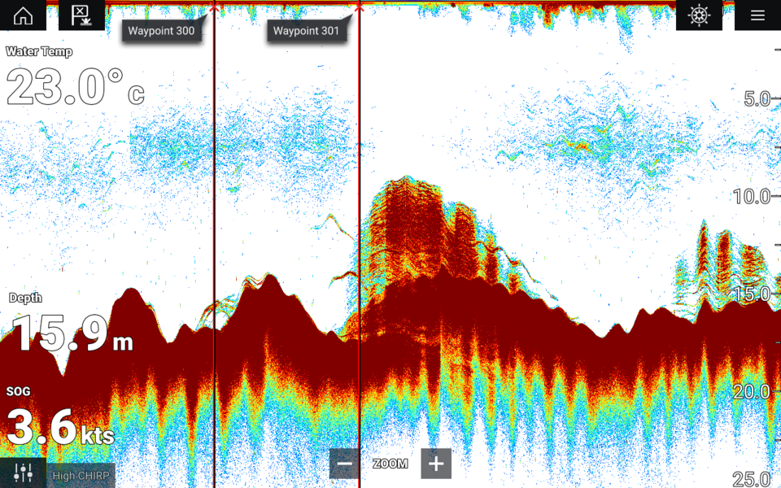Select the red Waypoint 300 vertical line

pyautogui.click(x=214, y=244)
